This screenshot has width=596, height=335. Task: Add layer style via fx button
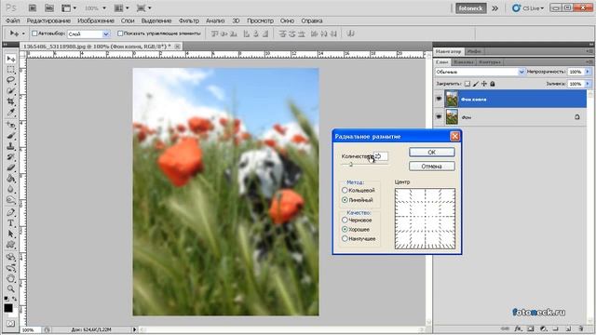518,328
